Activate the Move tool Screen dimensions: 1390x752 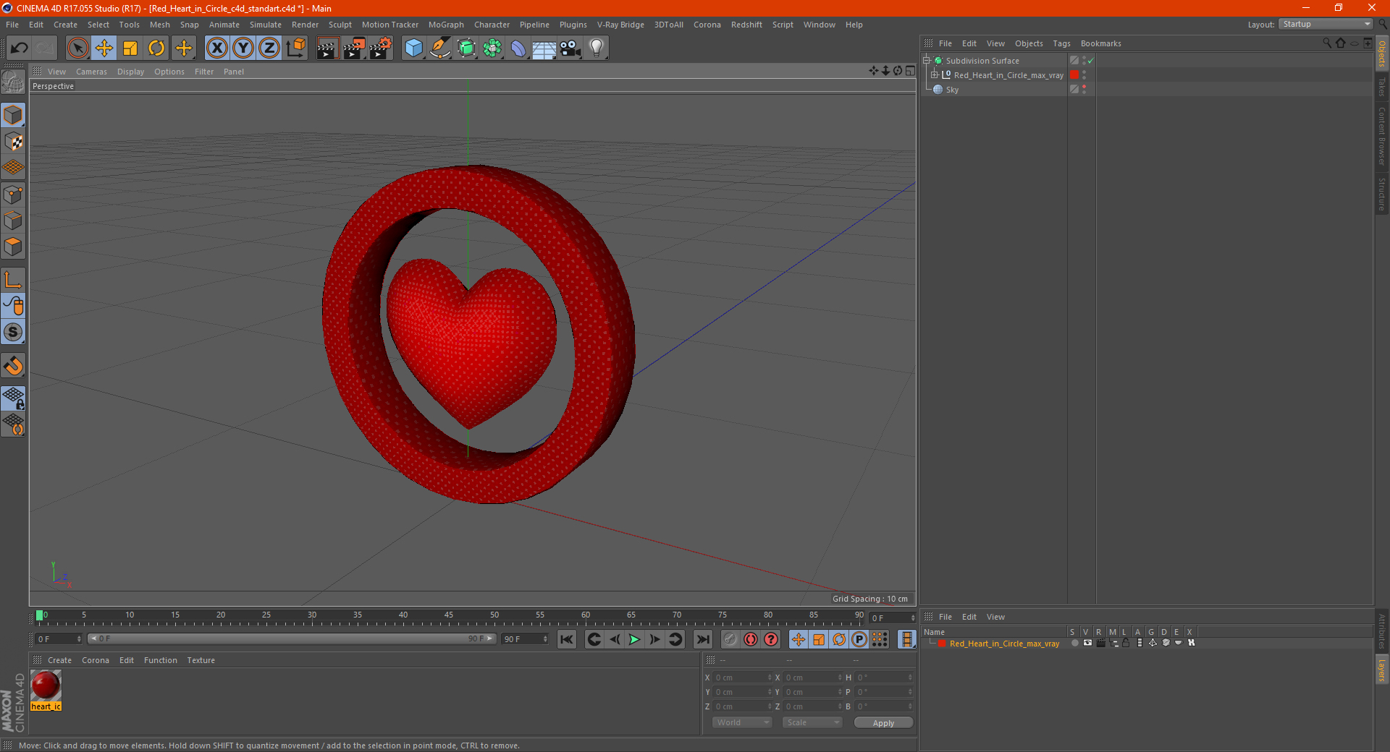(104, 48)
